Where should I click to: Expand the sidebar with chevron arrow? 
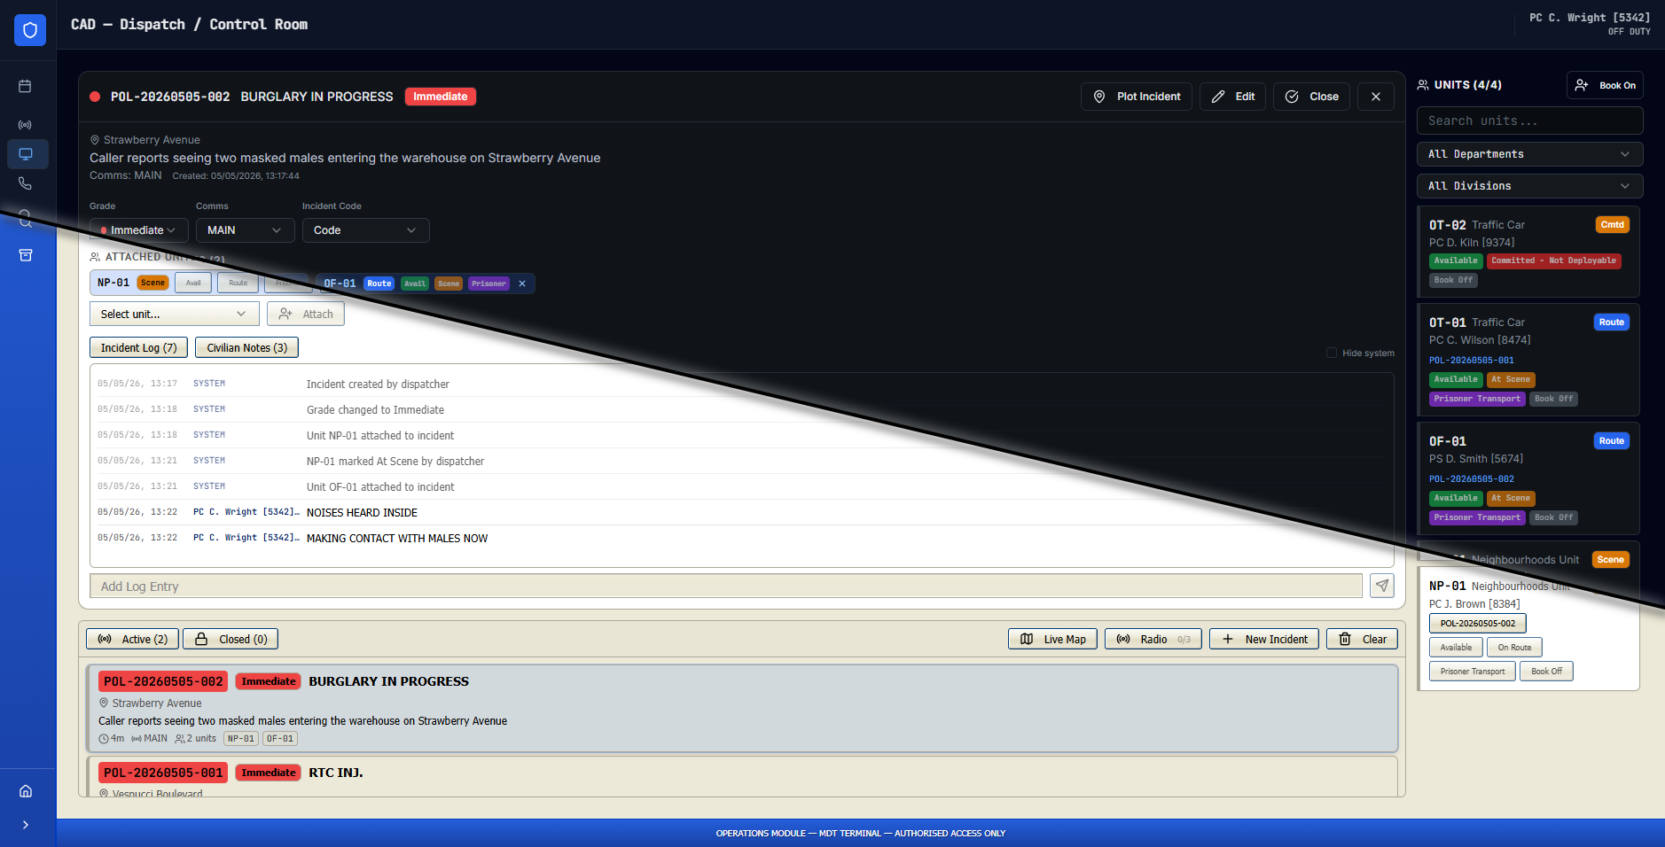click(26, 825)
